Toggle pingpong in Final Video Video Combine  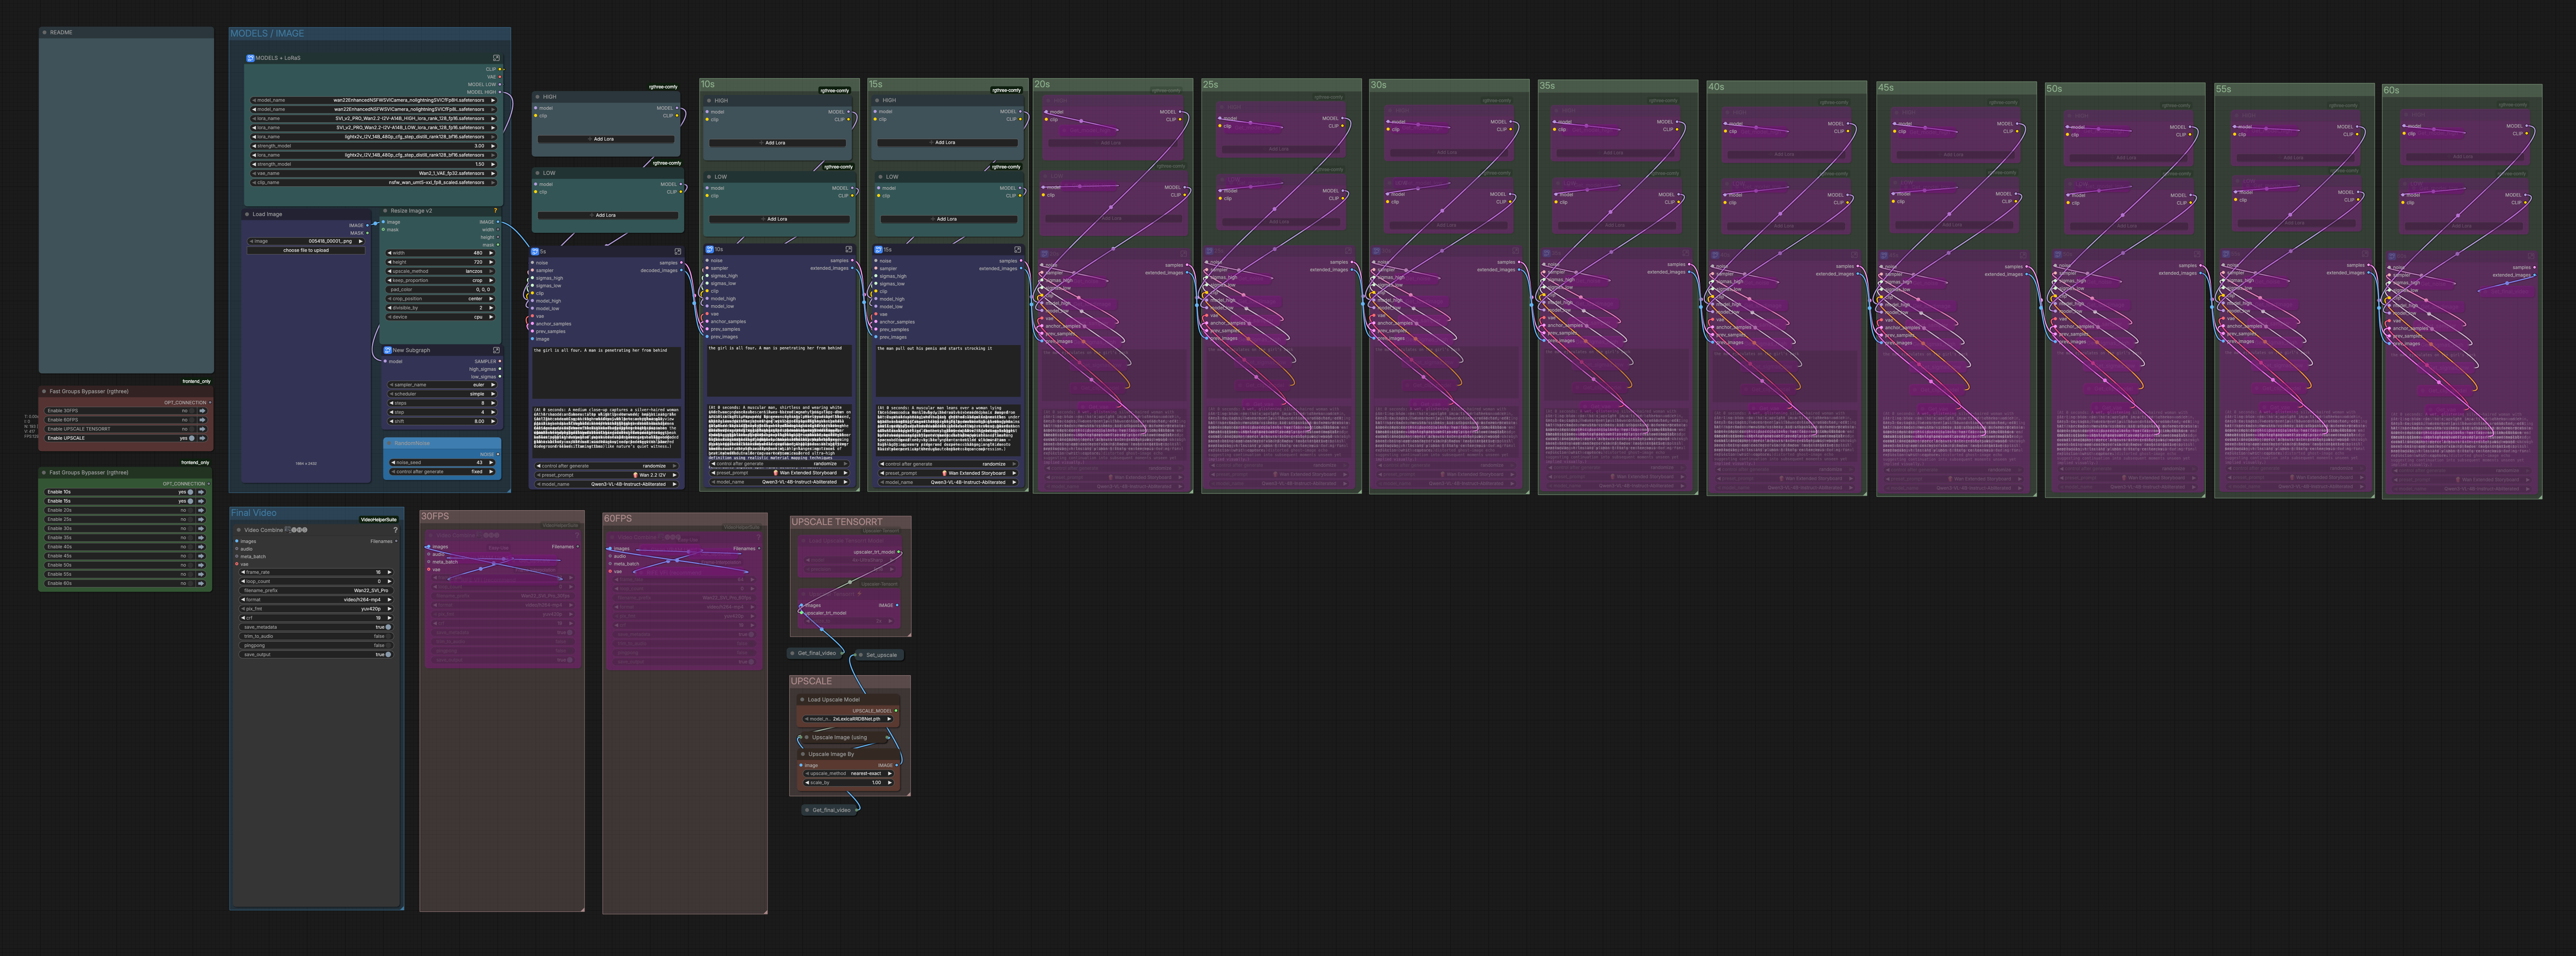pos(388,645)
